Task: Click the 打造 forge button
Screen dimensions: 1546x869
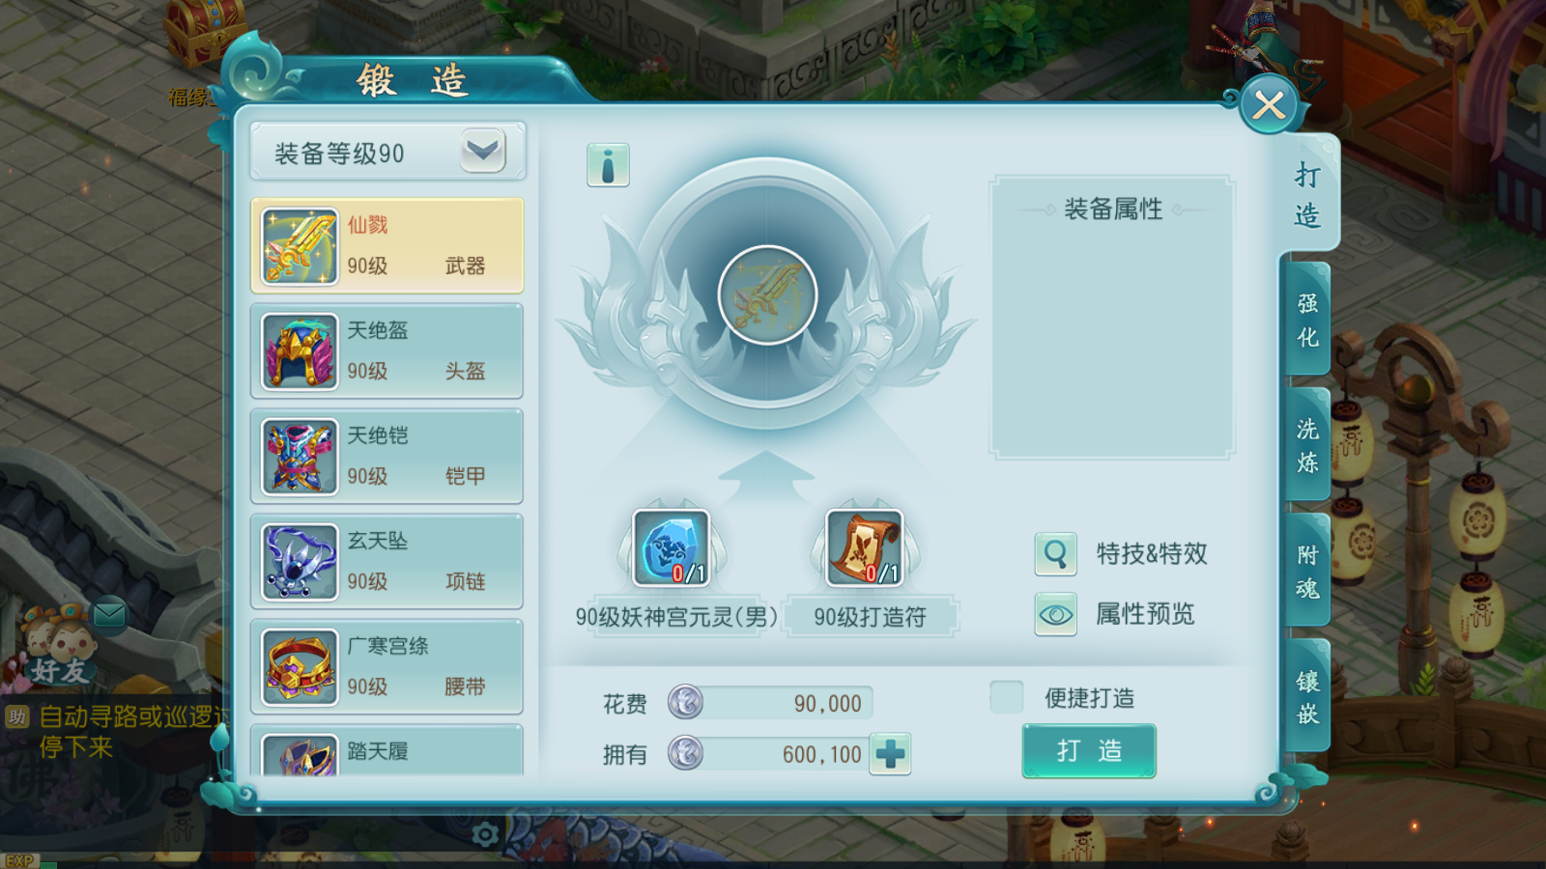Action: point(1089,751)
